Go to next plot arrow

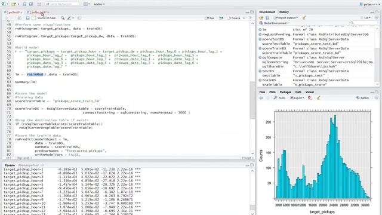coord(267,98)
